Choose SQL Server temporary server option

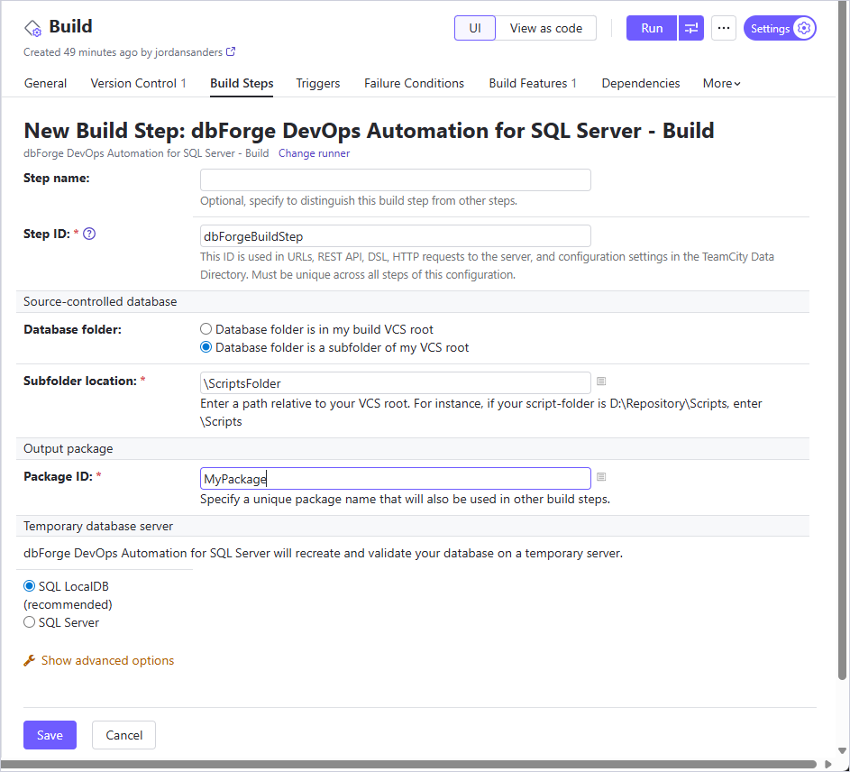tap(29, 621)
